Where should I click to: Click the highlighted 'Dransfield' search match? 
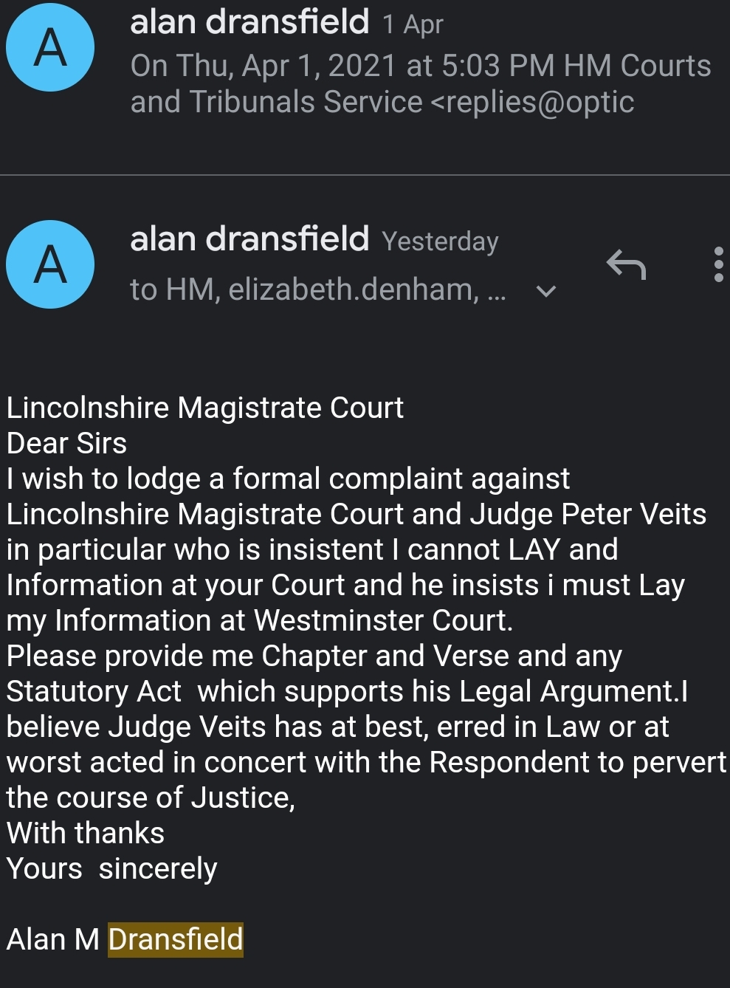coord(176,939)
